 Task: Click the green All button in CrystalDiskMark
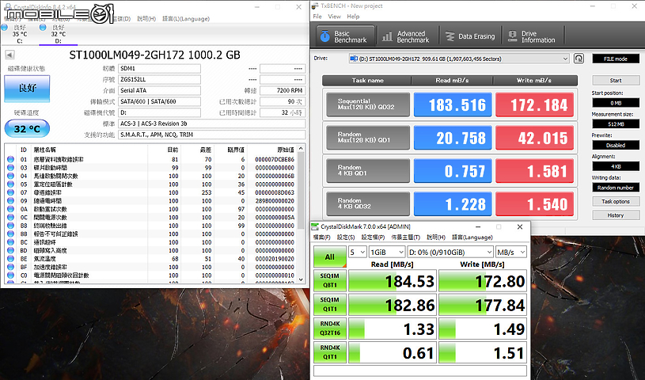click(330, 257)
